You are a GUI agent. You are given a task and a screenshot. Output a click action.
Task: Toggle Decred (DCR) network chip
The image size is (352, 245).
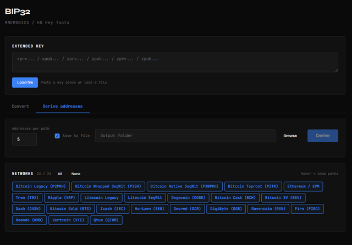[187, 209]
